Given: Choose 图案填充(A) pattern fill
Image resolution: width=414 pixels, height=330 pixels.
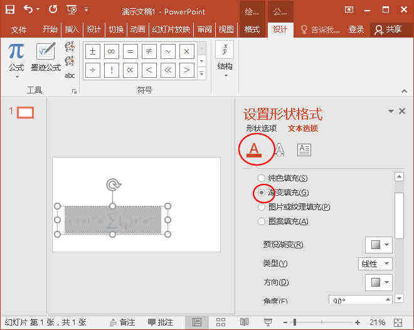Looking at the screenshot, I should point(283,221).
